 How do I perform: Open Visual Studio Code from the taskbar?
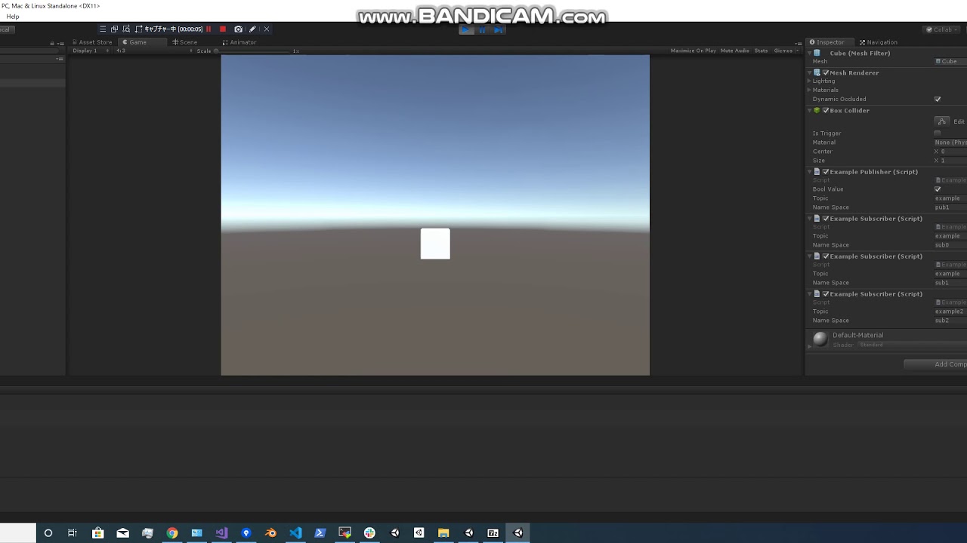(x=295, y=533)
